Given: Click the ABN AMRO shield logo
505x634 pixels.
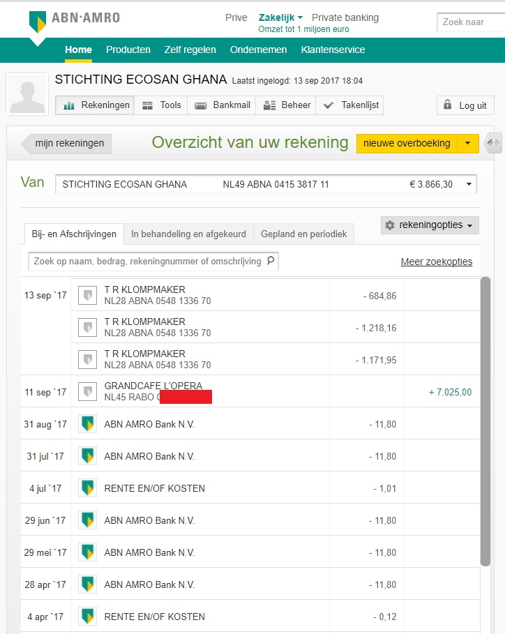Looking at the screenshot, I should (38, 22).
